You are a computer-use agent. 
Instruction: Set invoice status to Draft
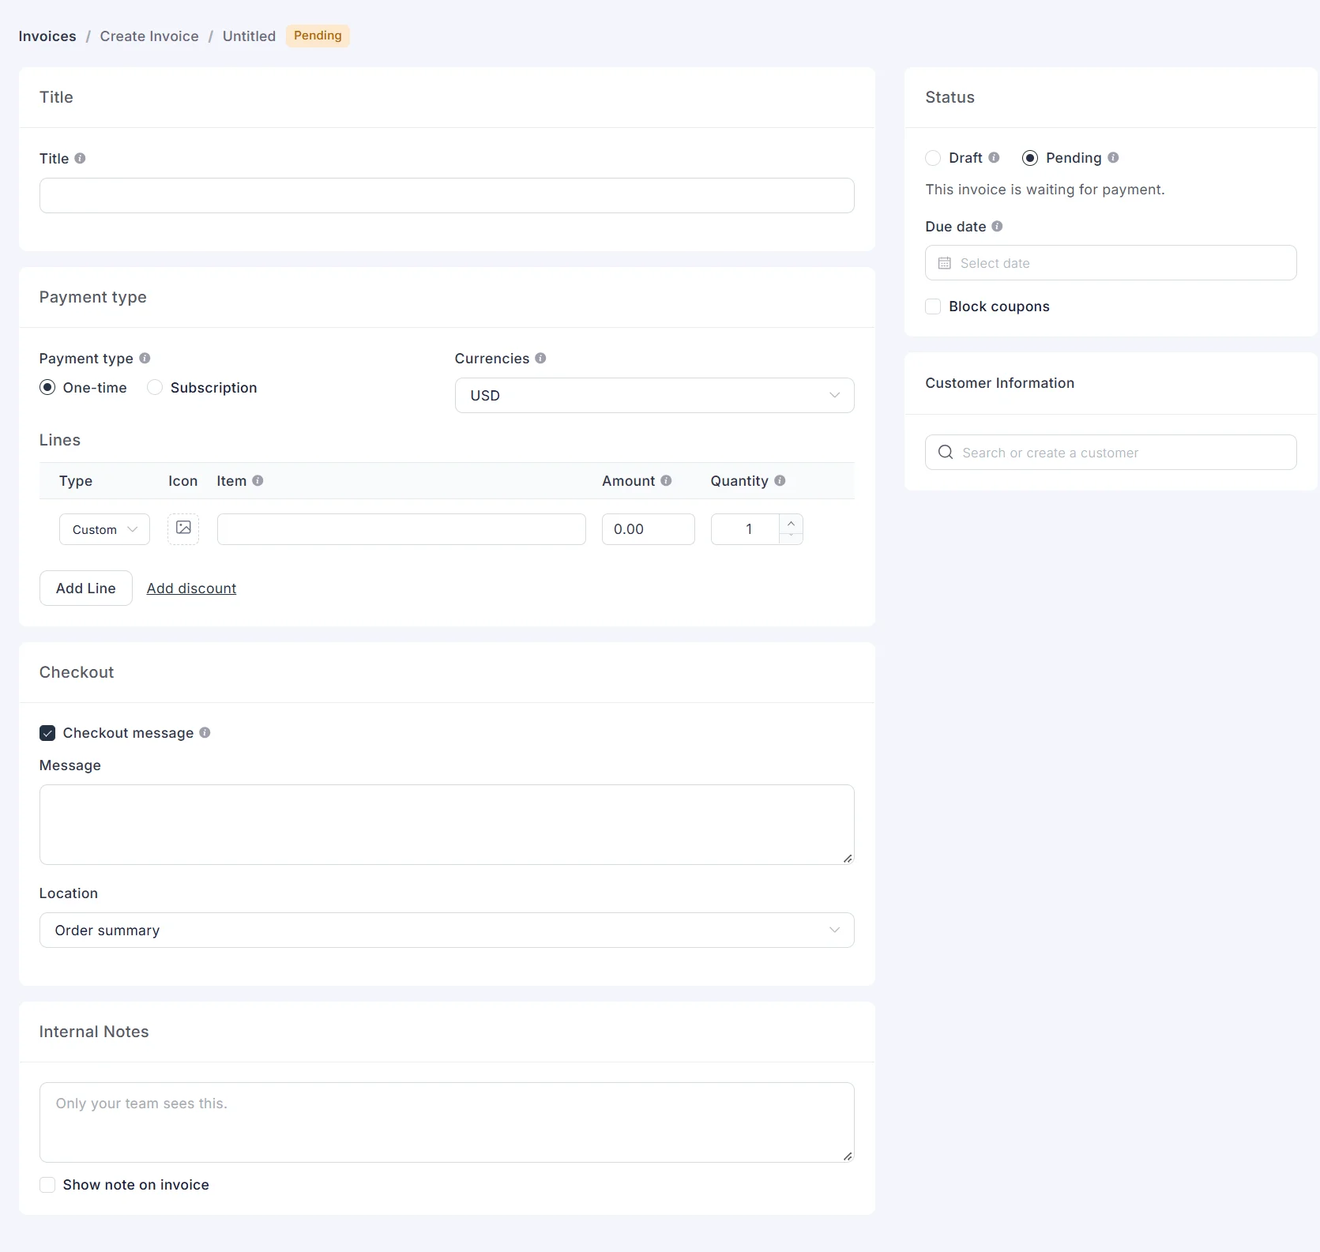(x=933, y=158)
